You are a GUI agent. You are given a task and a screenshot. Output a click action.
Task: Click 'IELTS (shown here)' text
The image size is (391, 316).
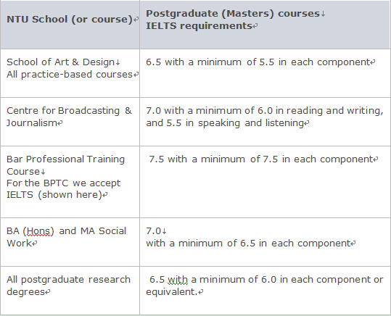(x=54, y=195)
